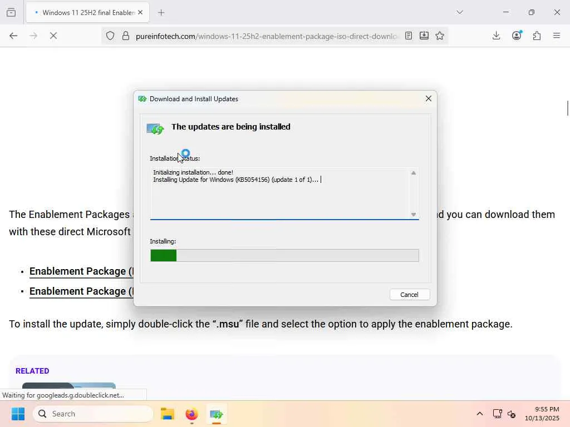
Task: Open the Windows Start menu
Action: coord(18,414)
